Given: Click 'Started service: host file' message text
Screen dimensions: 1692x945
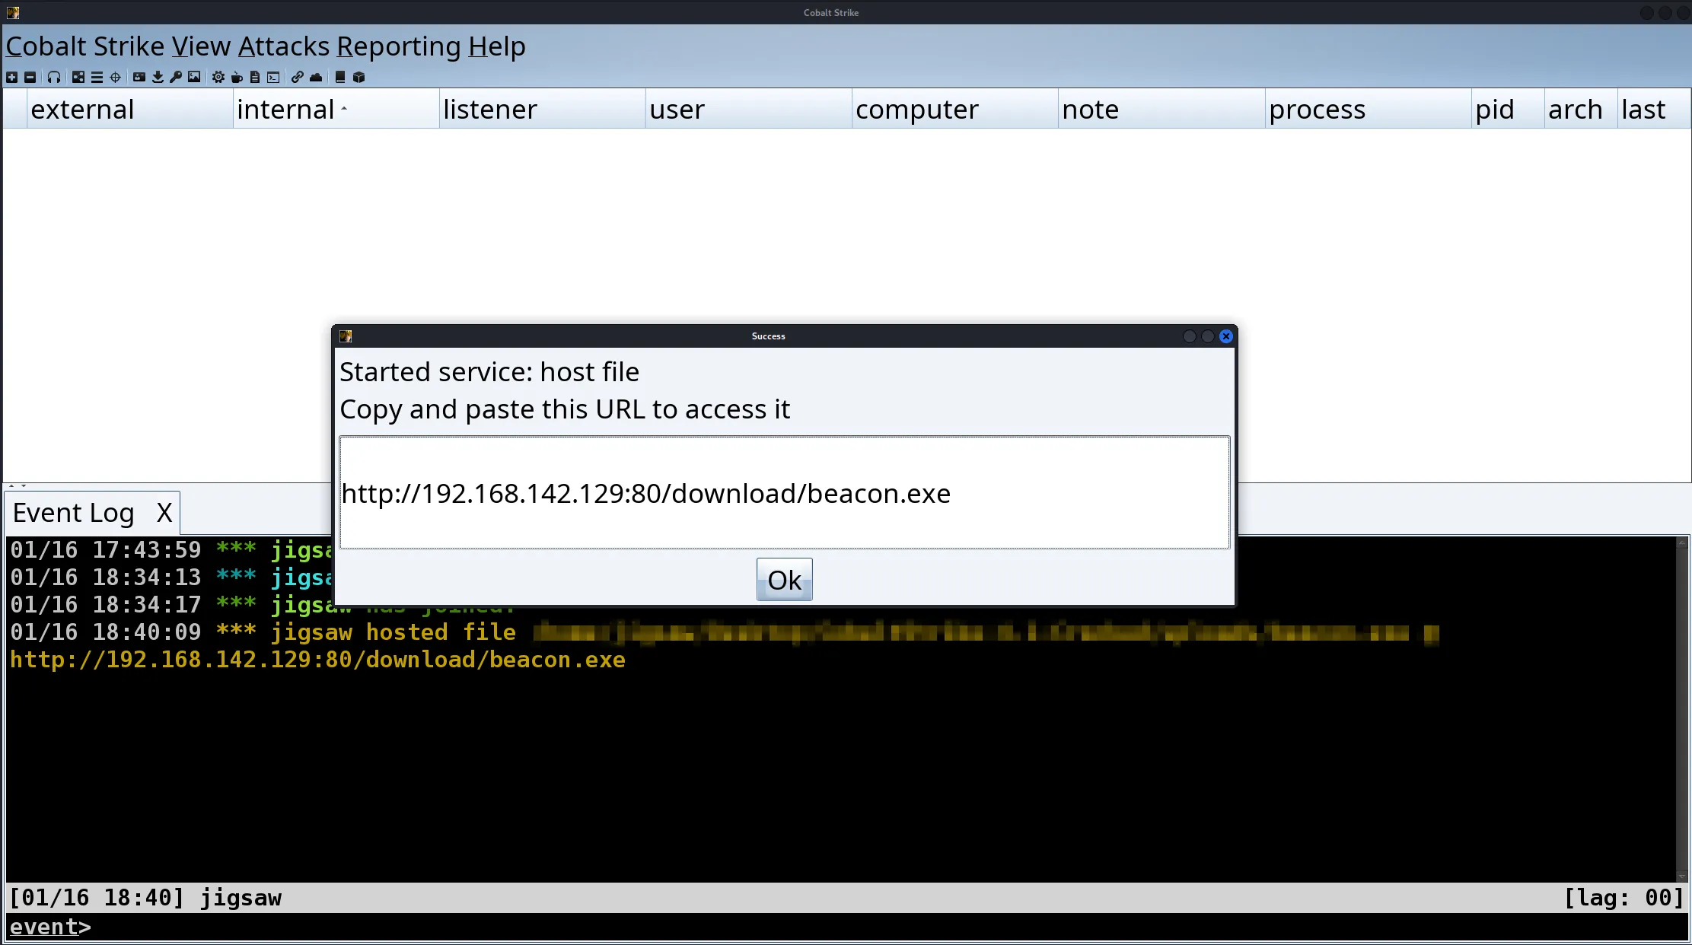Looking at the screenshot, I should coord(489,372).
